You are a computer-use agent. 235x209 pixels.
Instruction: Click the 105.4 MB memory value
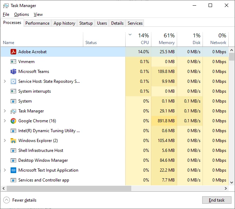pos(166,141)
